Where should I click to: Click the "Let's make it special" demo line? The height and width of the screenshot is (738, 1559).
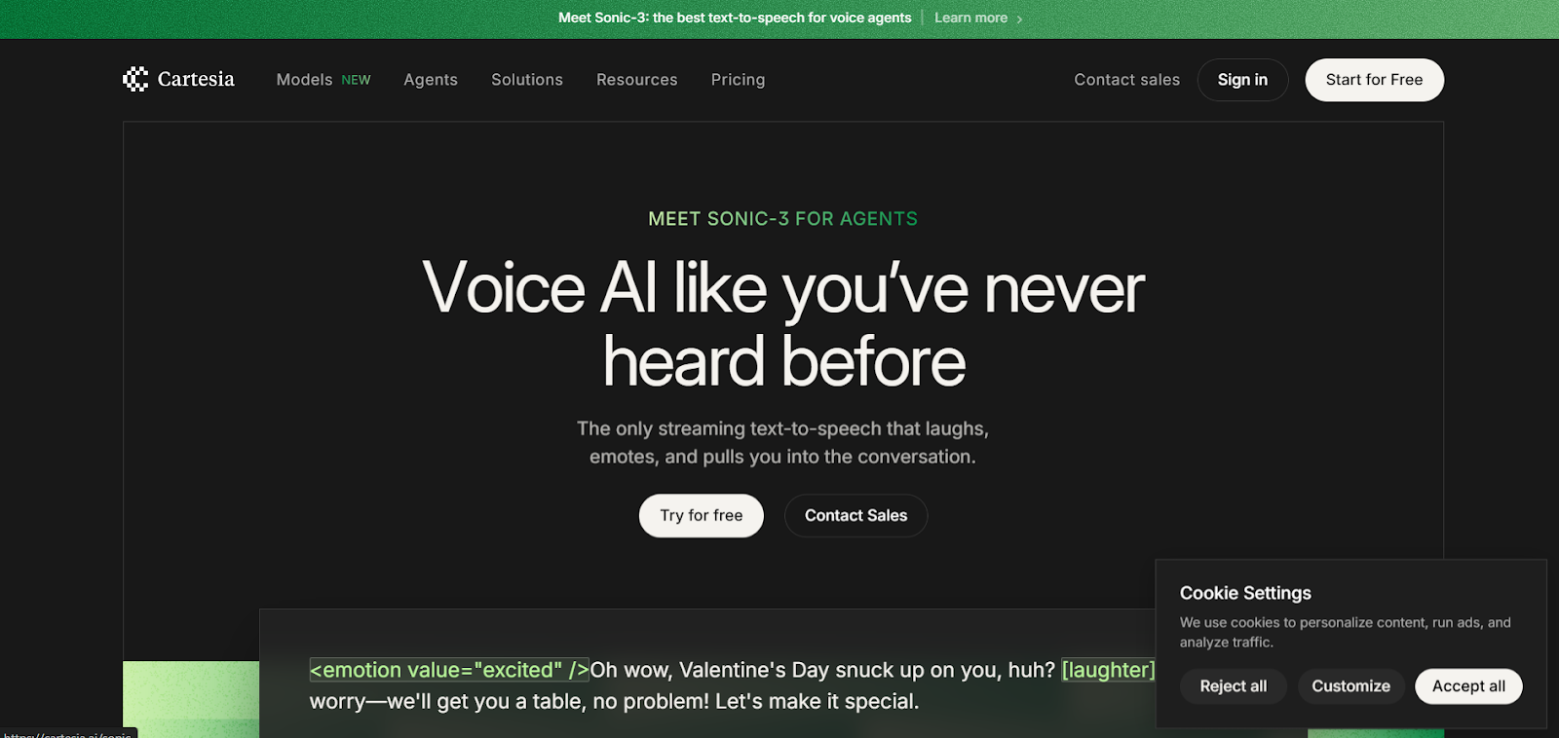(817, 701)
